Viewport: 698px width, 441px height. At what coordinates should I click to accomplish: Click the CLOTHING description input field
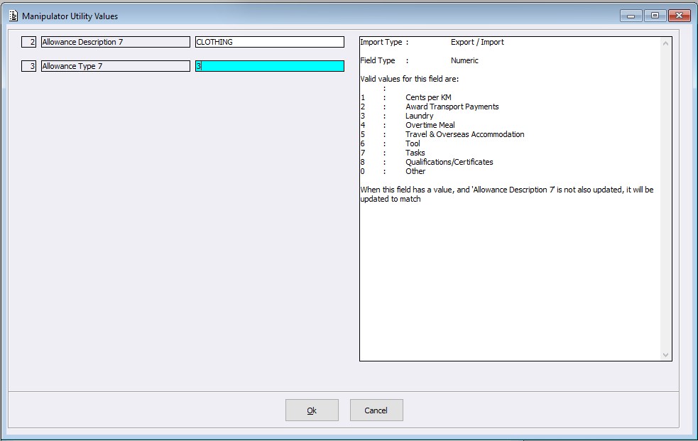269,42
